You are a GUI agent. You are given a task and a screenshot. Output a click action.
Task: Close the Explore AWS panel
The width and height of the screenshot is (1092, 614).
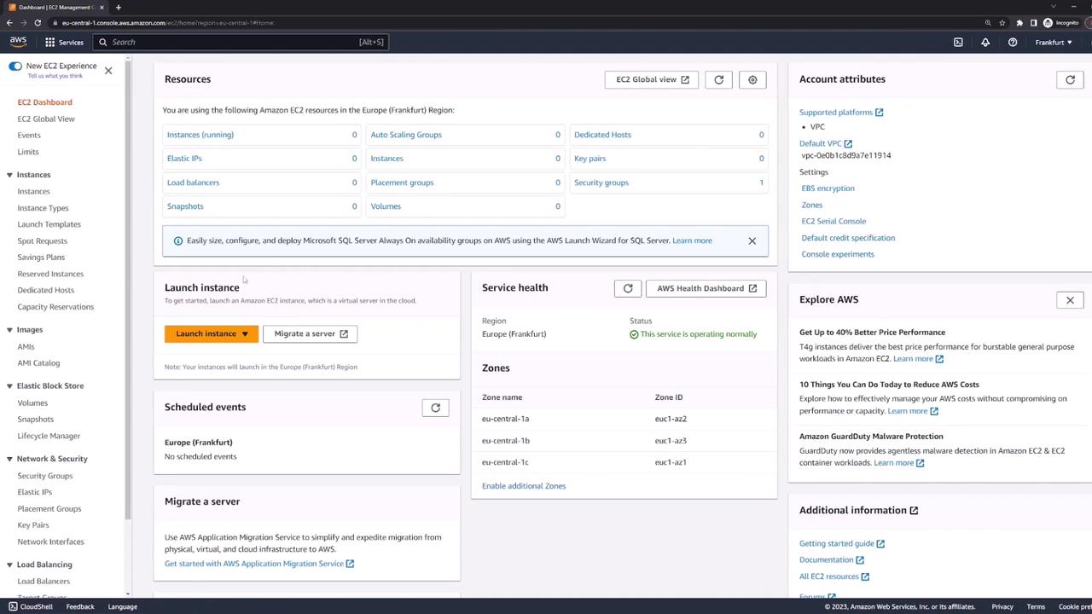1070,300
